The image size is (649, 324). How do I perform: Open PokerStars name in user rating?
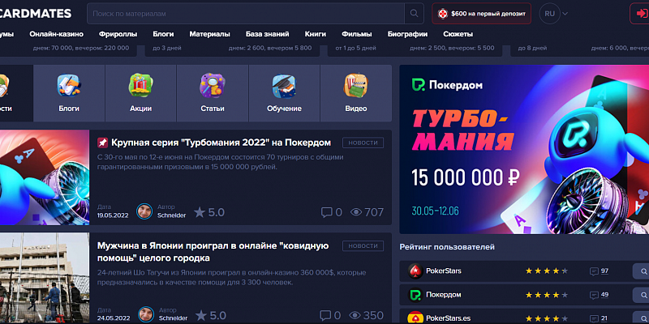coord(444,271)
